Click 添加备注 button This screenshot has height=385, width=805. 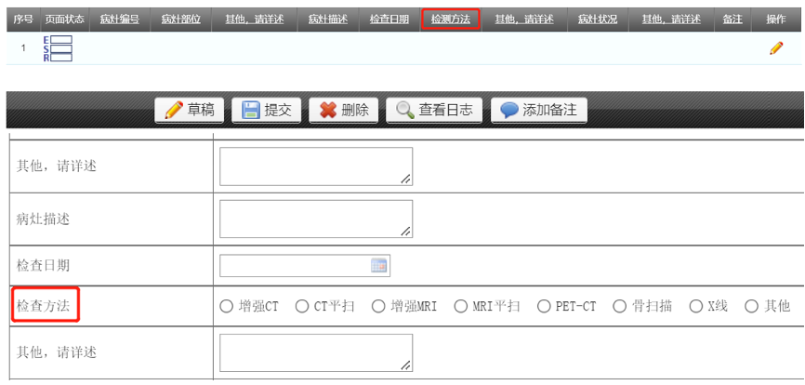(x=538, y=110)
